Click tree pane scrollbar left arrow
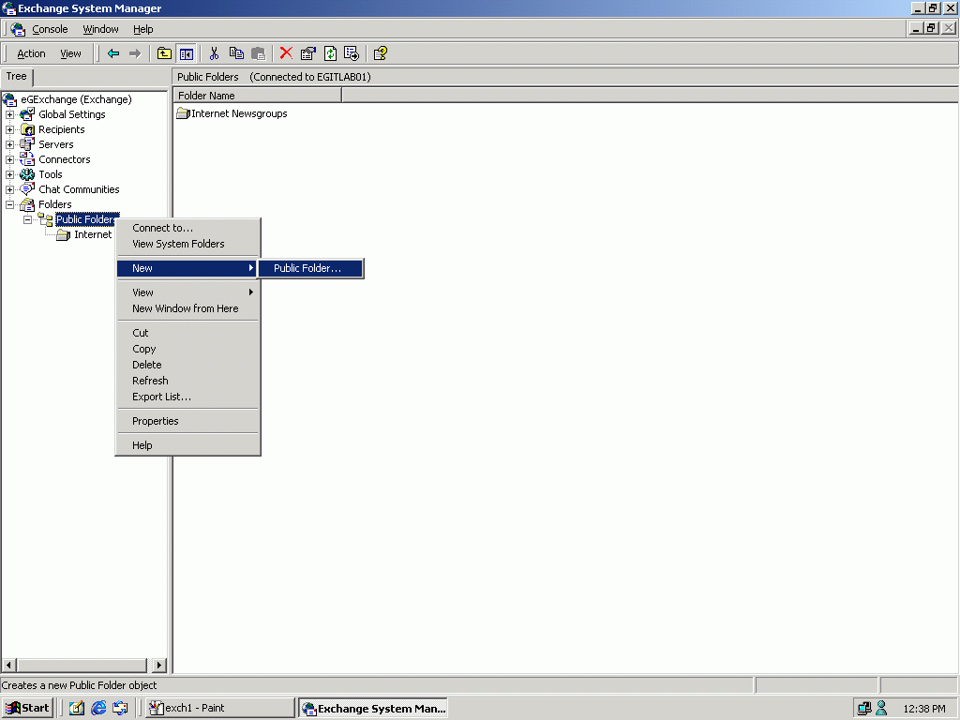 (9, 665)
